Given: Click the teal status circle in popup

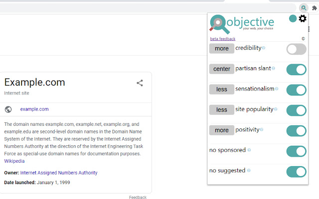Looking at the screenshot, I should (293, 18).
